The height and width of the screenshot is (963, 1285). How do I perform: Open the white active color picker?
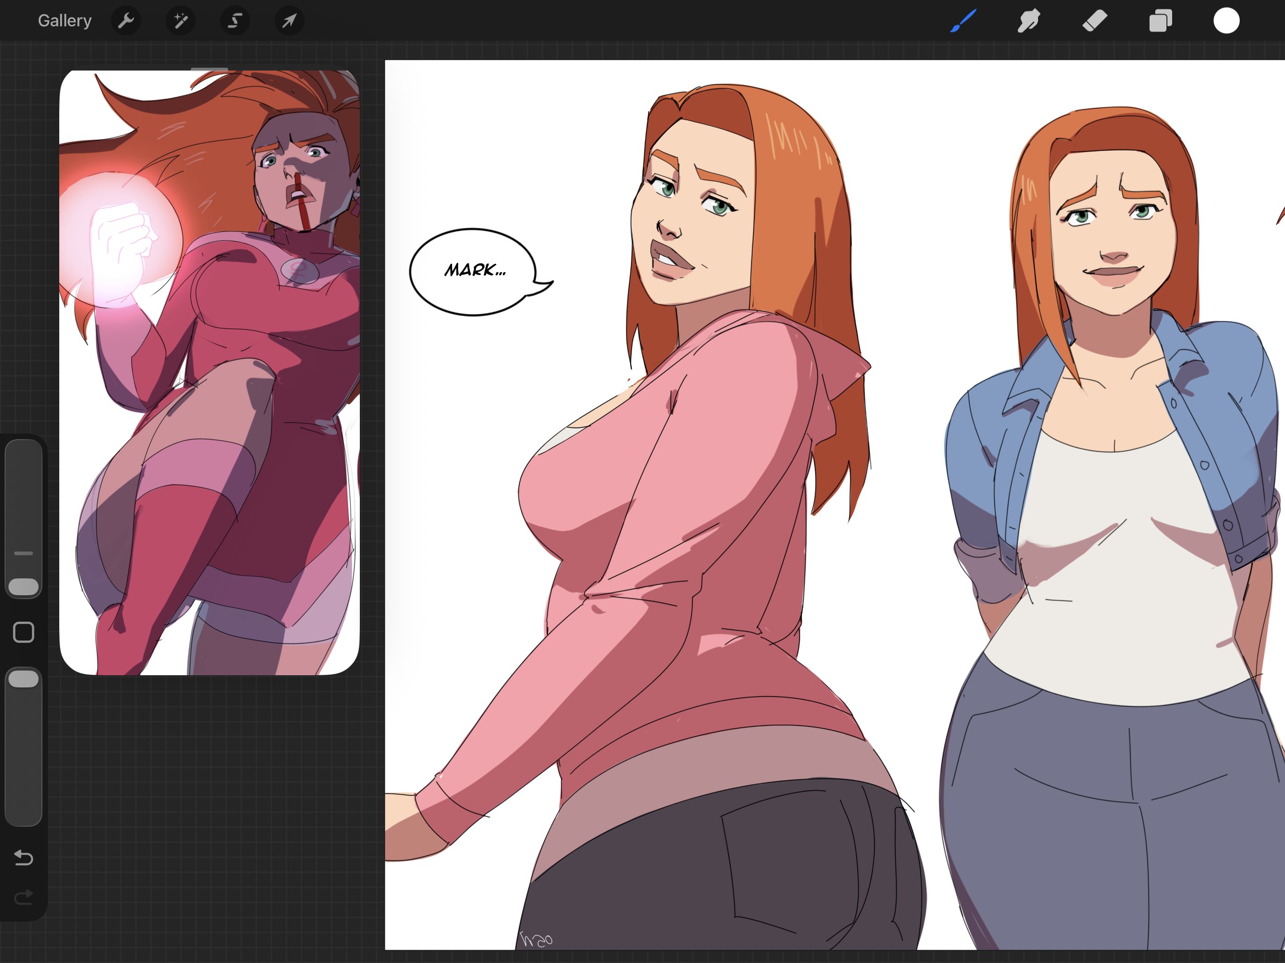(x=1226, y=21)
